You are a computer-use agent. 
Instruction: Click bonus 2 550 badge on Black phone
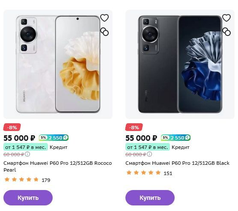pos(176,138)
